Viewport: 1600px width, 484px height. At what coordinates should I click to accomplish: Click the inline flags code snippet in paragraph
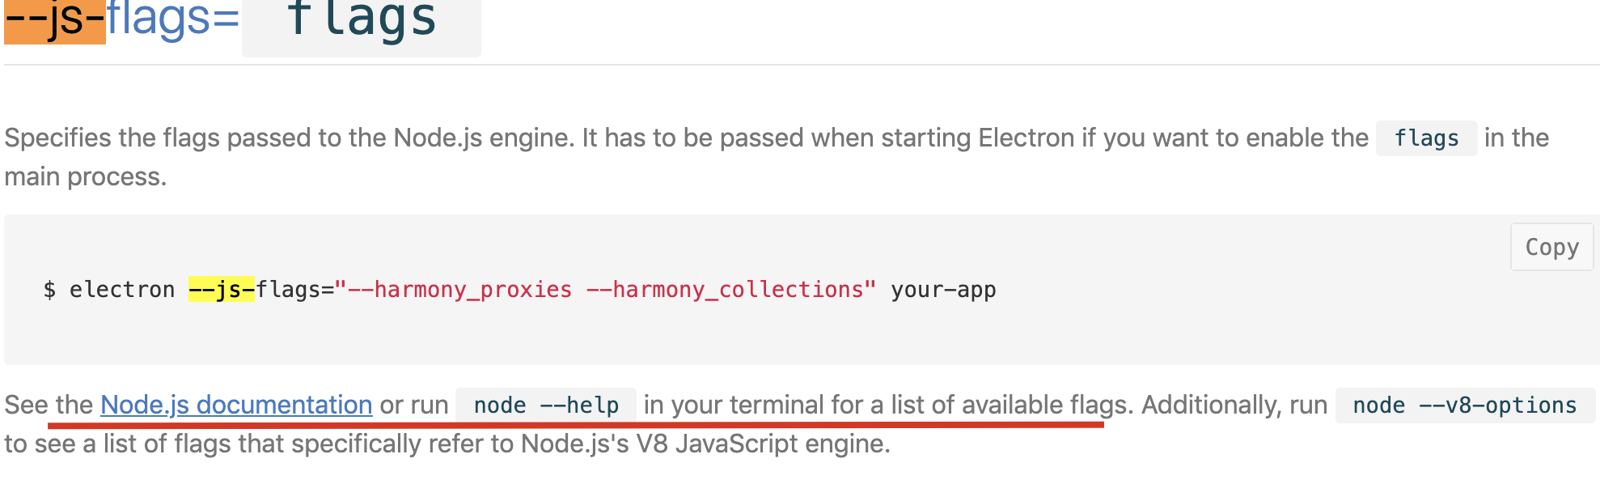[1425, 138]
